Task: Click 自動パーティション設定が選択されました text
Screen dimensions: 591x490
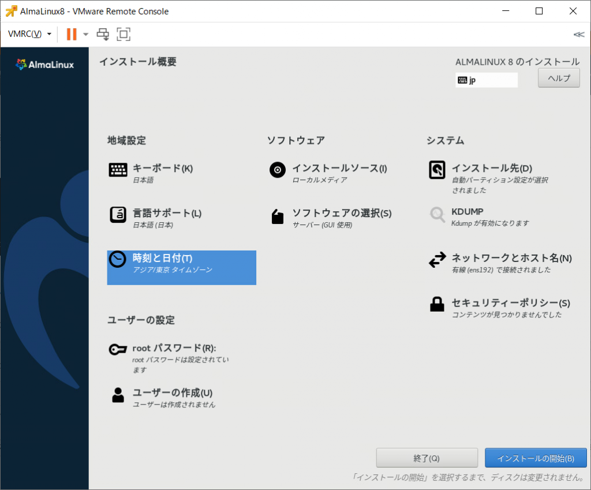Action: (500, 185)
